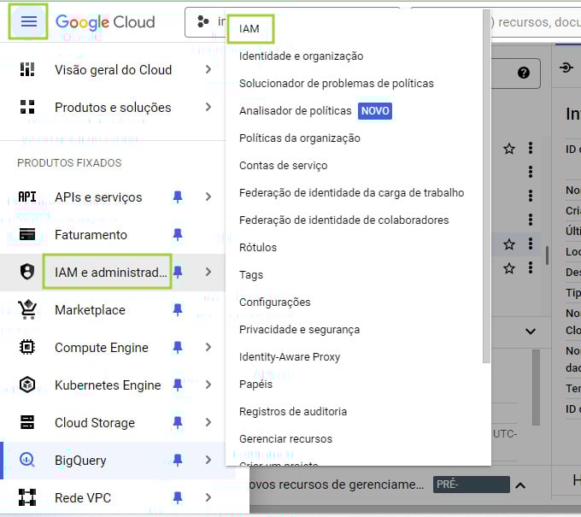Unpin IAM e administrador from pinned products
This screenshot has height=517, width=581.
[x=178, y=272]
